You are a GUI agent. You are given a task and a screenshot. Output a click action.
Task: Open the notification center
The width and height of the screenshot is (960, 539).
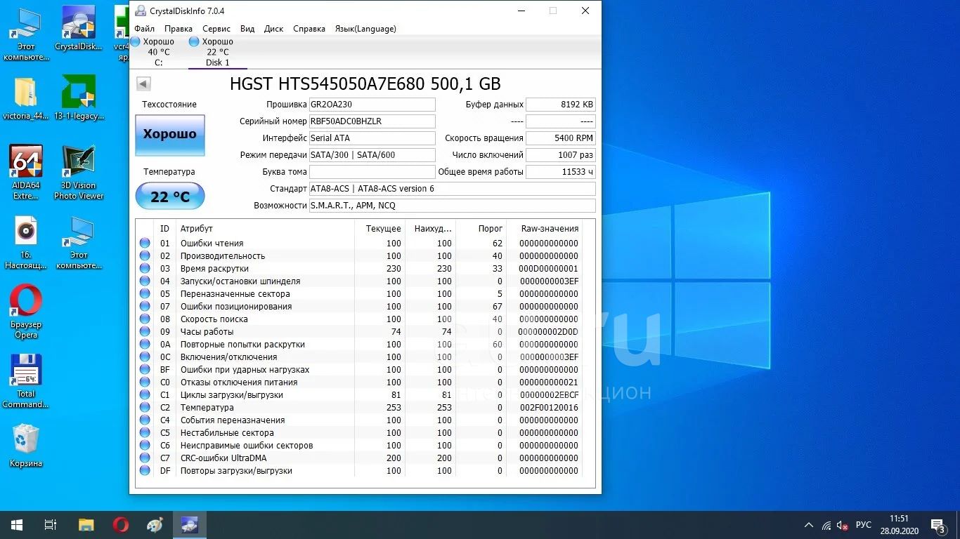938,525
